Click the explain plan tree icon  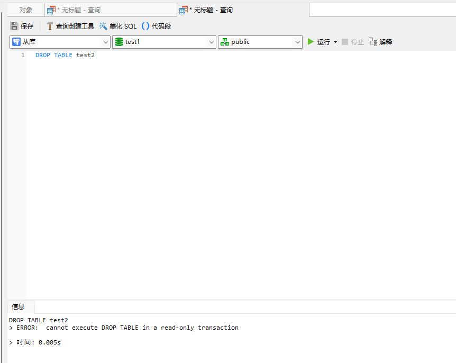pos(373,42)
